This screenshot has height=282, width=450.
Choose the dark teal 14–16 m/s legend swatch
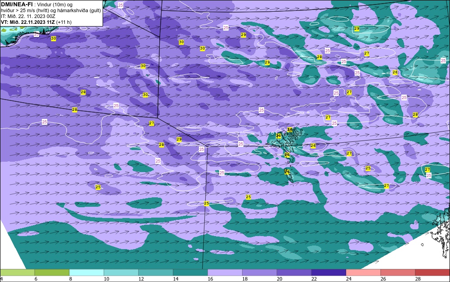[x=190, y=273]
